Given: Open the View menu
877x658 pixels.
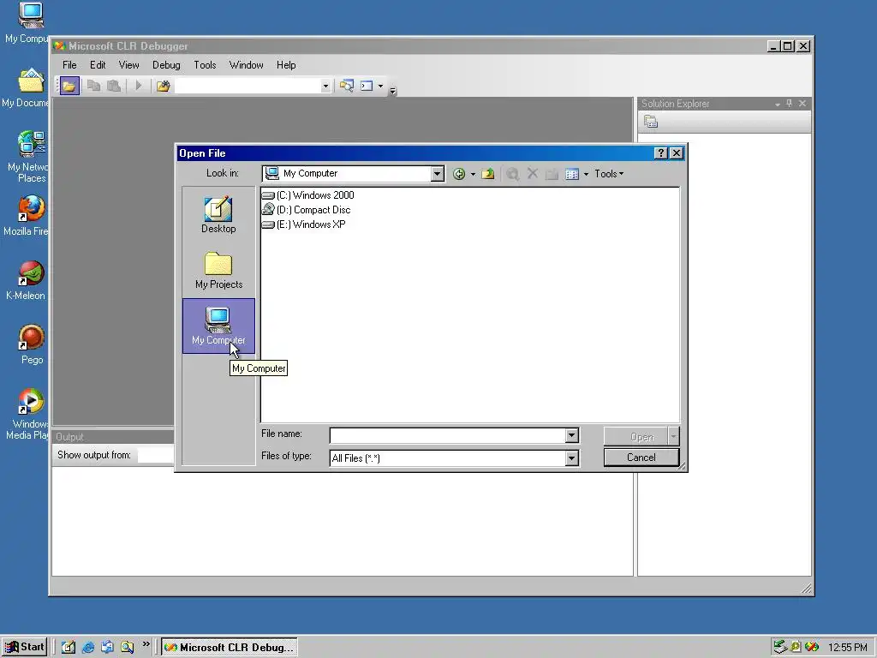Looking at the screenshot, I should coord(128,65).
